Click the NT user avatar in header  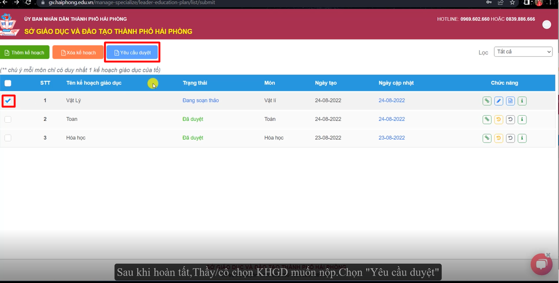[546, 25]
